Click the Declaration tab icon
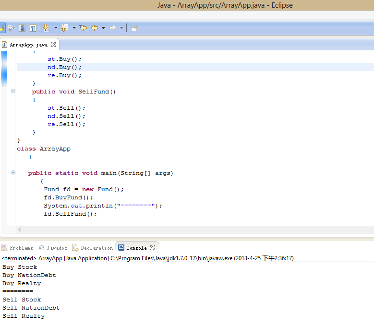This screenshot has height=335, width=374. click(x=75, y=248)
